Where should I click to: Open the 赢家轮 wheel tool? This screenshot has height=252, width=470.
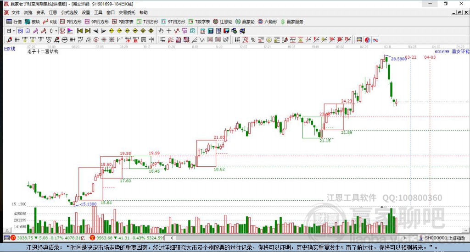click(x=245, y=22)
